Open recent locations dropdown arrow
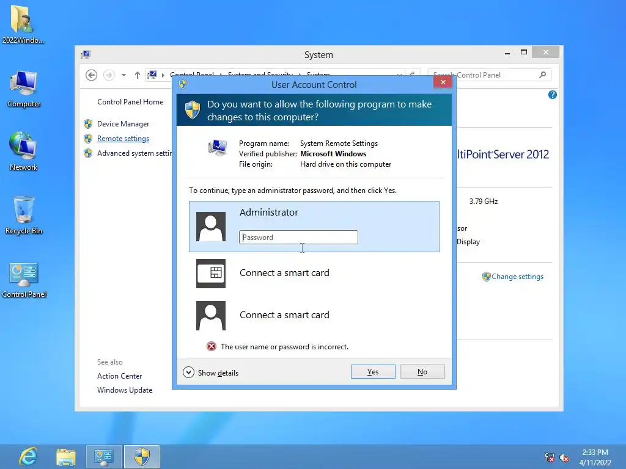626x469 pixels. [123, 75]
